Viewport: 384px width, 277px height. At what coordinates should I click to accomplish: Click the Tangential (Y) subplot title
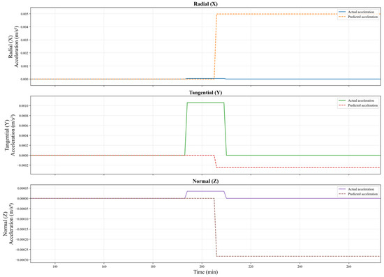point(205,93)
